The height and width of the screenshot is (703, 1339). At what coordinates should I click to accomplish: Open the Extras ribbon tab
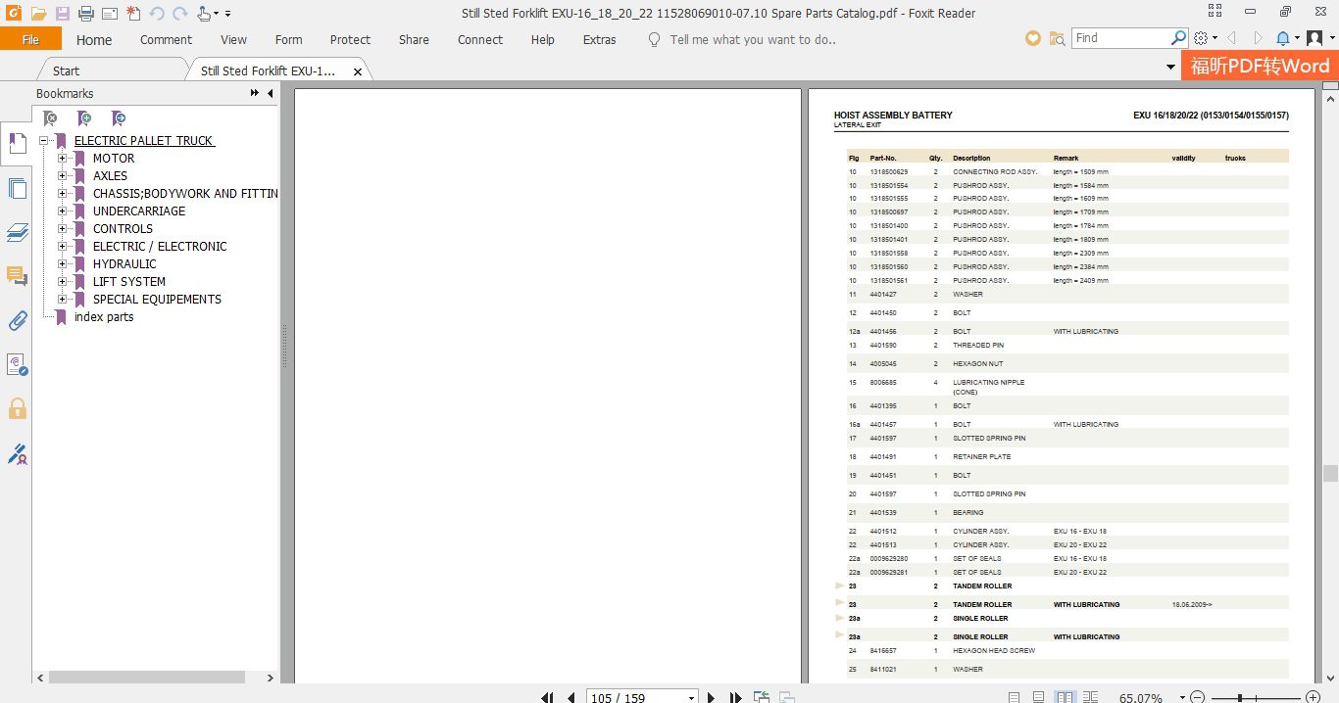pyautogui.click(x=600, y=40)
